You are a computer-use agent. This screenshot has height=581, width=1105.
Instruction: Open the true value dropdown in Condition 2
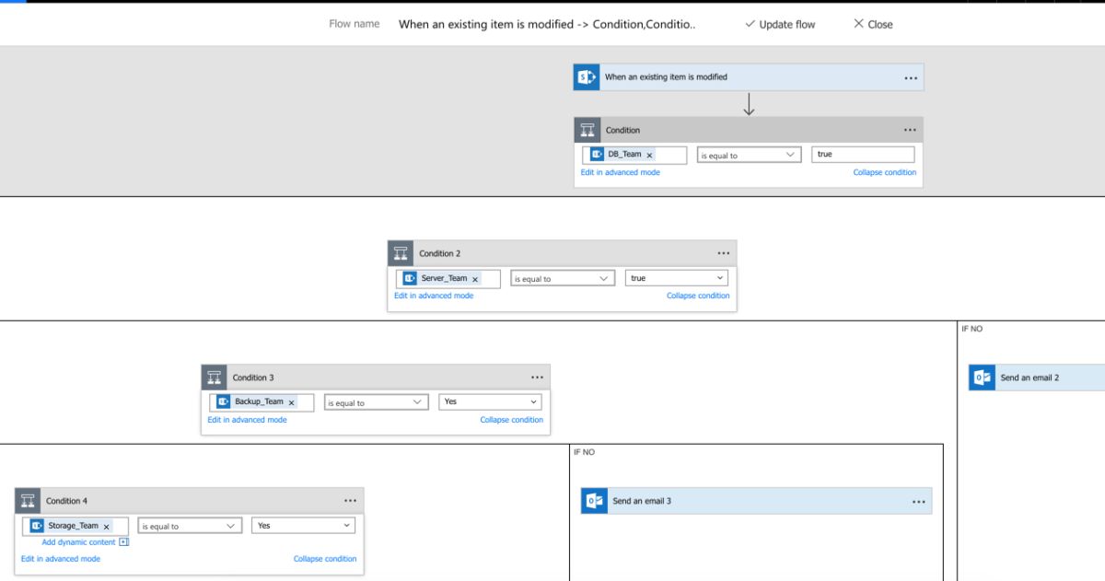[677, 278]
